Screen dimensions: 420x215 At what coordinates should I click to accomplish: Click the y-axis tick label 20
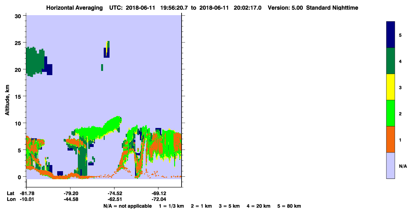[x=19, y=69]
